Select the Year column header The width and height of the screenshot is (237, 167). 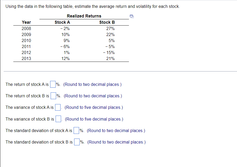26,22
